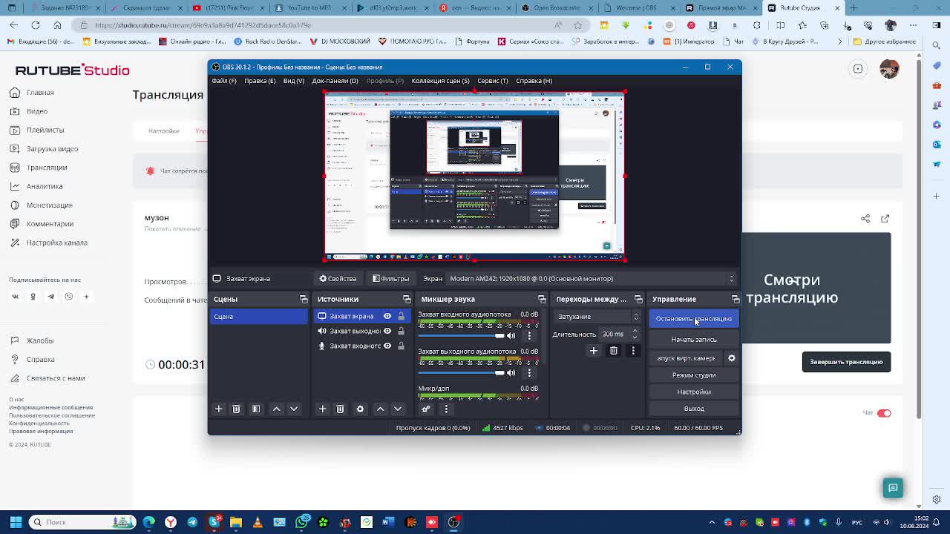Toggle the Чат switch on RuTube
This screenshot has width=950, height=534.
point(883,413)
